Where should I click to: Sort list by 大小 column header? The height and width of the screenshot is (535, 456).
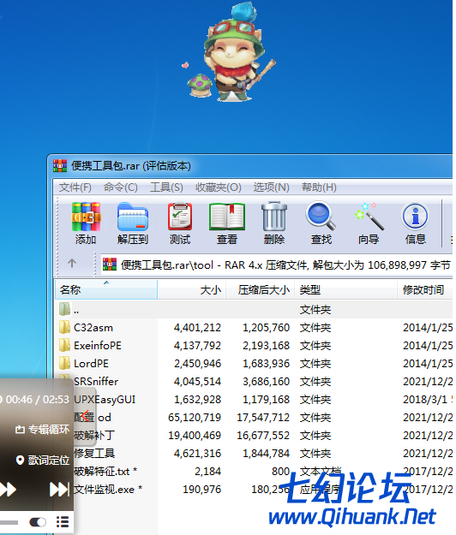click(x=192, y=289)
